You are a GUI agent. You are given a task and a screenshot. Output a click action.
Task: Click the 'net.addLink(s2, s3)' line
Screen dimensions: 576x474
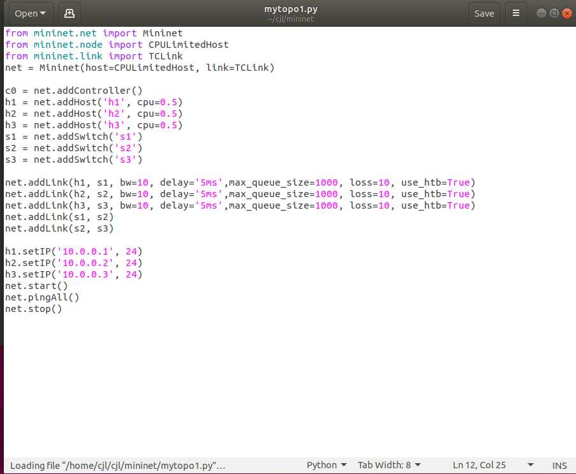tap(59, 228)
